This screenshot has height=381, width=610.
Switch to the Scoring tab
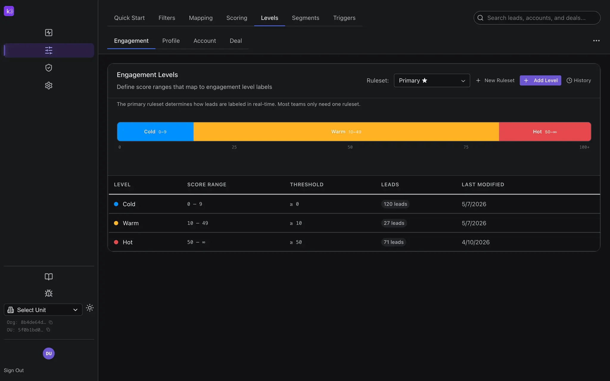click(x=237, y=18)
